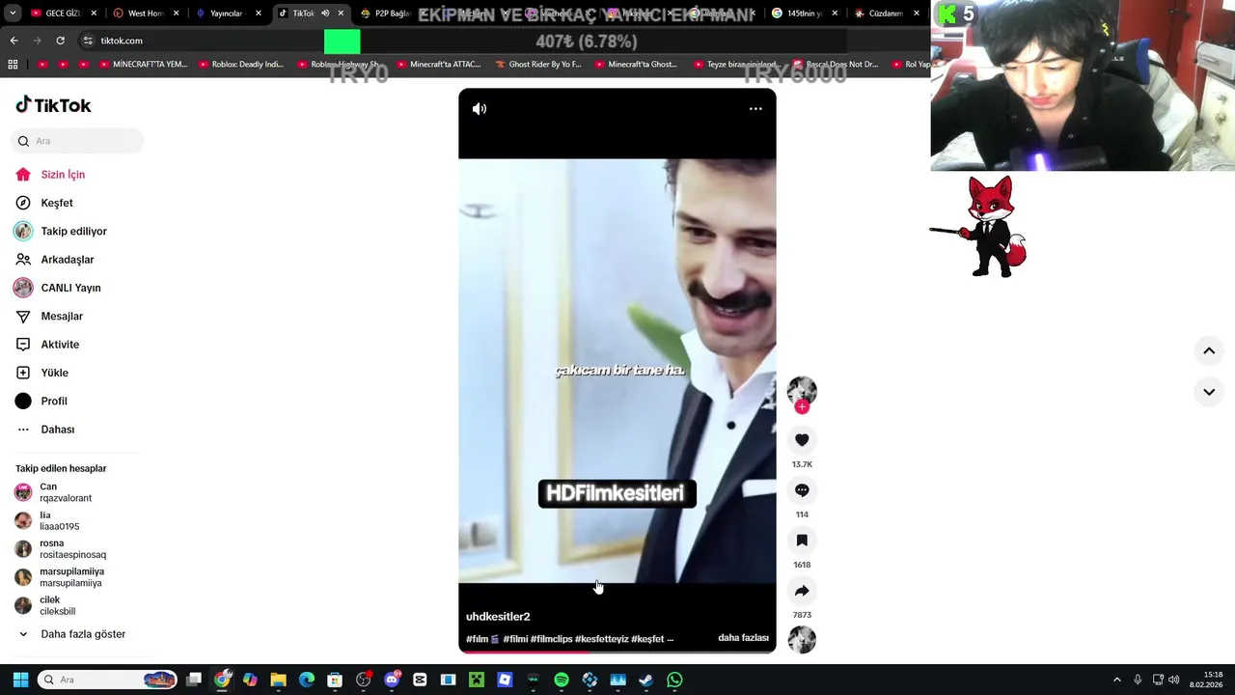Viewport: 1235px width, 695px height.
Task: Save video with the bookmark icon
Action: coord(802,541)
